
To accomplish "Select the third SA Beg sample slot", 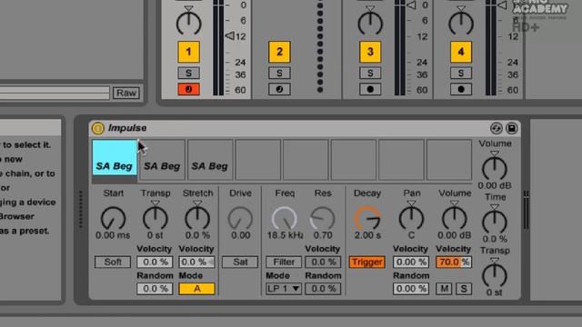I will pyautogui.click(x=210, y=160).
